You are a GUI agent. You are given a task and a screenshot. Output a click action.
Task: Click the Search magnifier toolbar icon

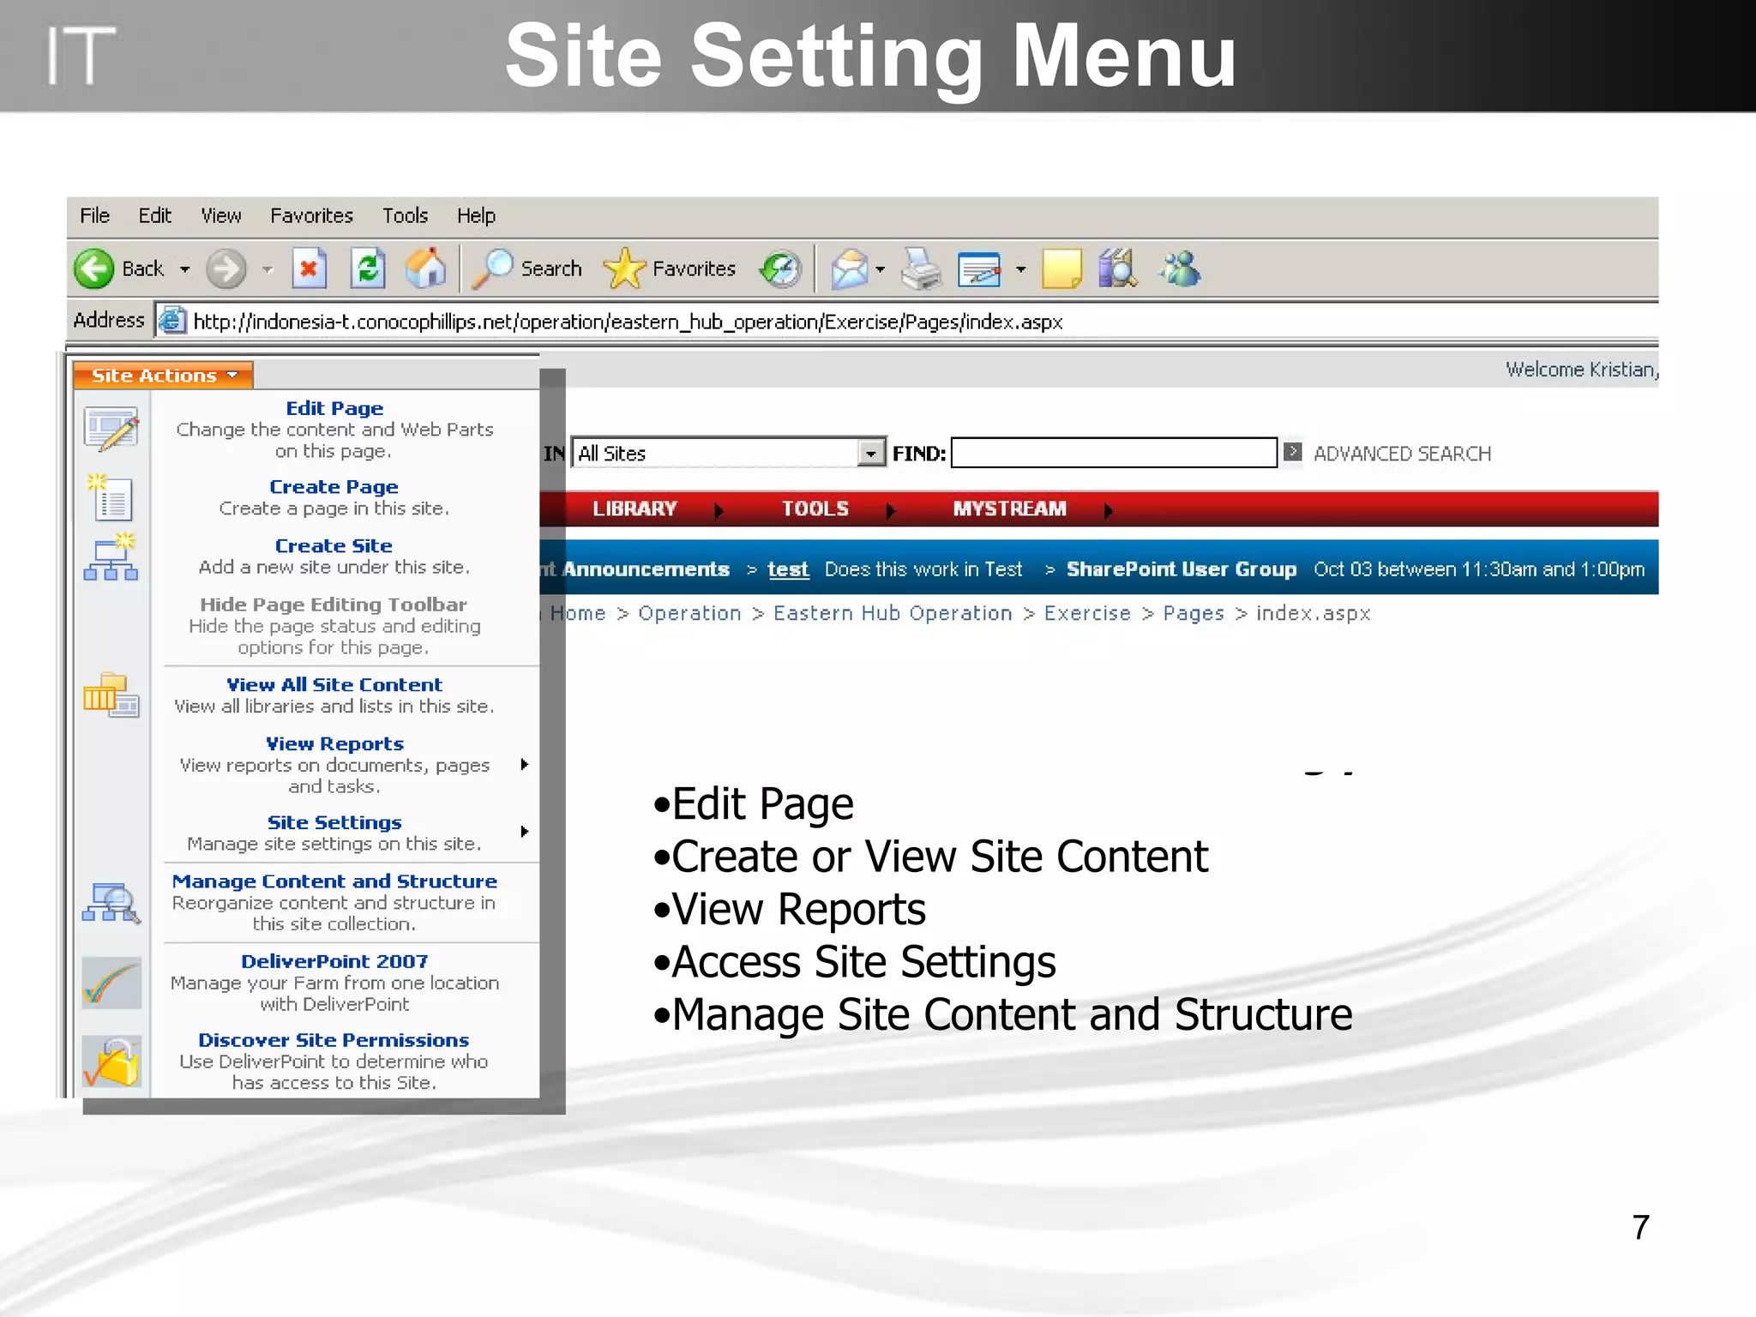click(x=492, y=269)
